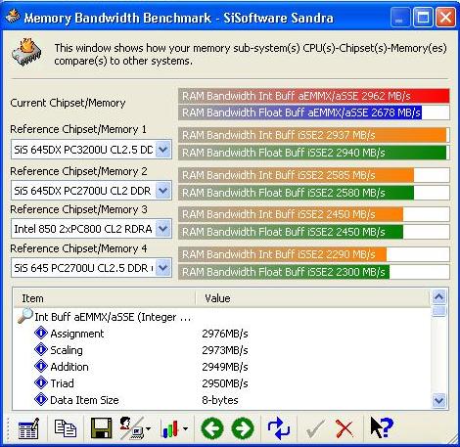Copy results to clipboard icon
460x447 pixels.
pos(66,428)
